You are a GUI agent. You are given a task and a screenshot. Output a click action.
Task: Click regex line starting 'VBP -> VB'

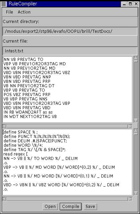[x=59, y=167]
